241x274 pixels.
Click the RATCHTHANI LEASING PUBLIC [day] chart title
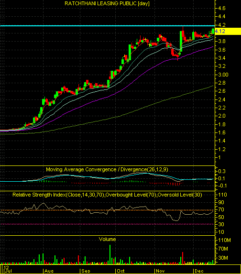click(x=107, y=3)
